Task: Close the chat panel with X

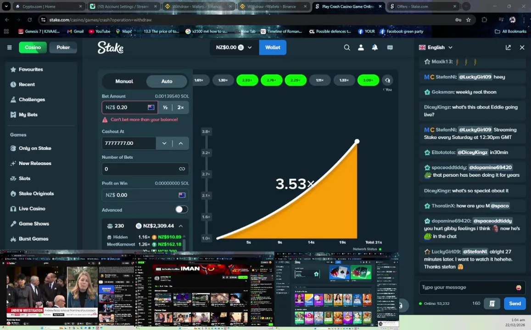Action: pos(522,47)
